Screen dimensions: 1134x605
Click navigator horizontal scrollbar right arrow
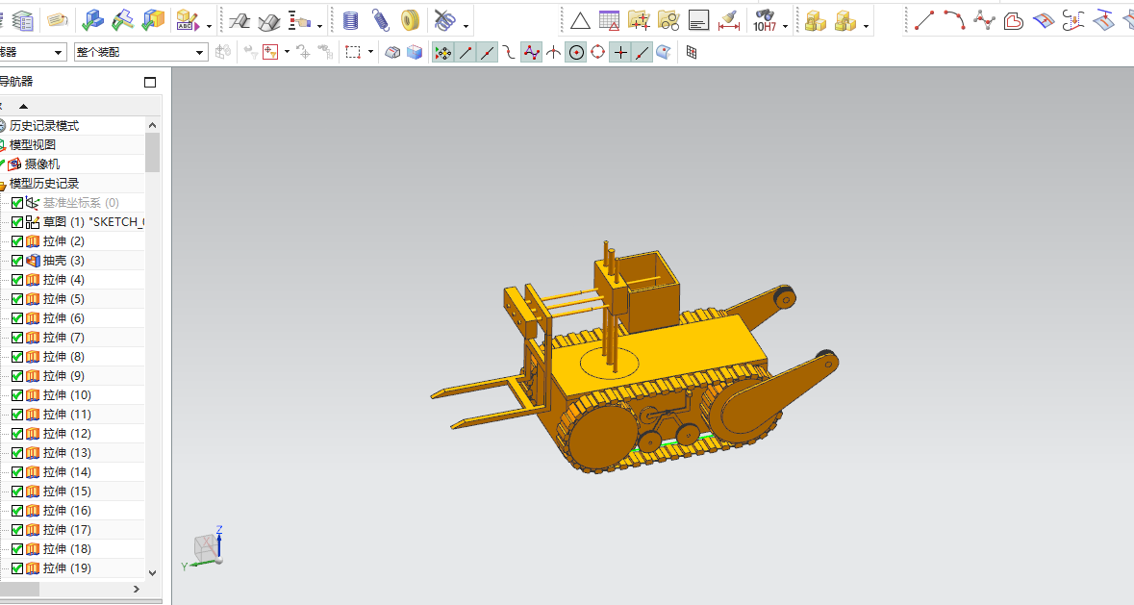pyautogui.click(x=136, y=589)
